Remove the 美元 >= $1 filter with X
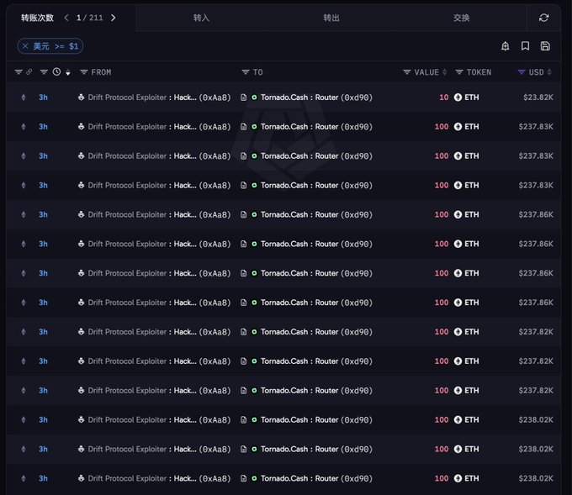Viewport: 572px width, 495px height. pos(25,46)
